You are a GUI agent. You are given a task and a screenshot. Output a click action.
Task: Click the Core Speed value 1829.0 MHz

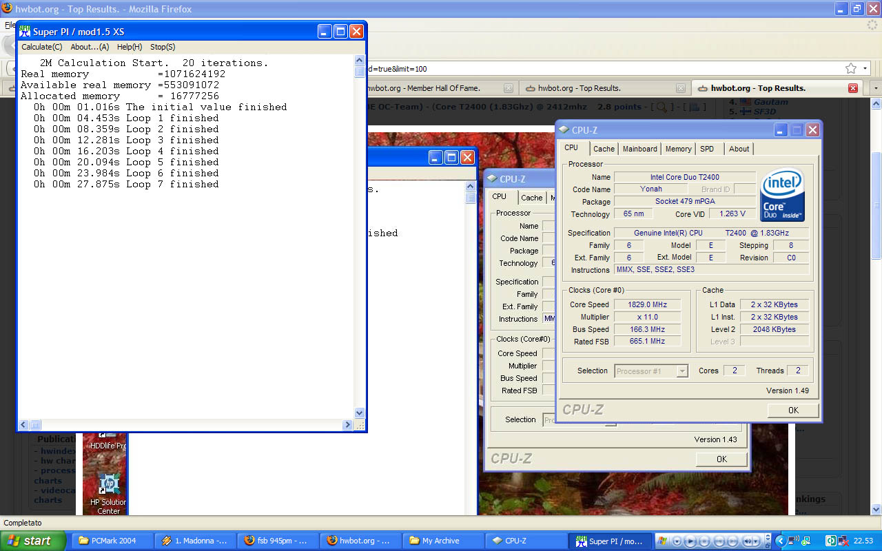click(x=646, y=304)
